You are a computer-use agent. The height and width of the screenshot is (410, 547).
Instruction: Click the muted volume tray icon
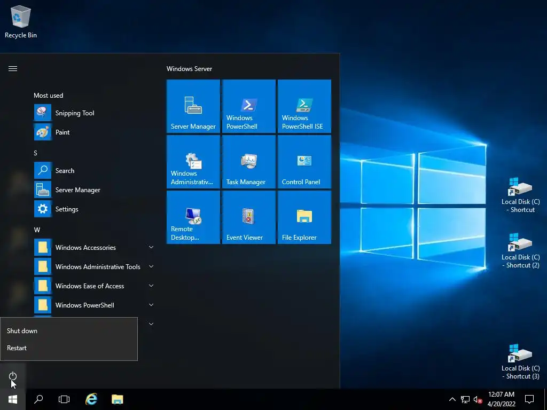pyautogui.click(x=478, y=399)
